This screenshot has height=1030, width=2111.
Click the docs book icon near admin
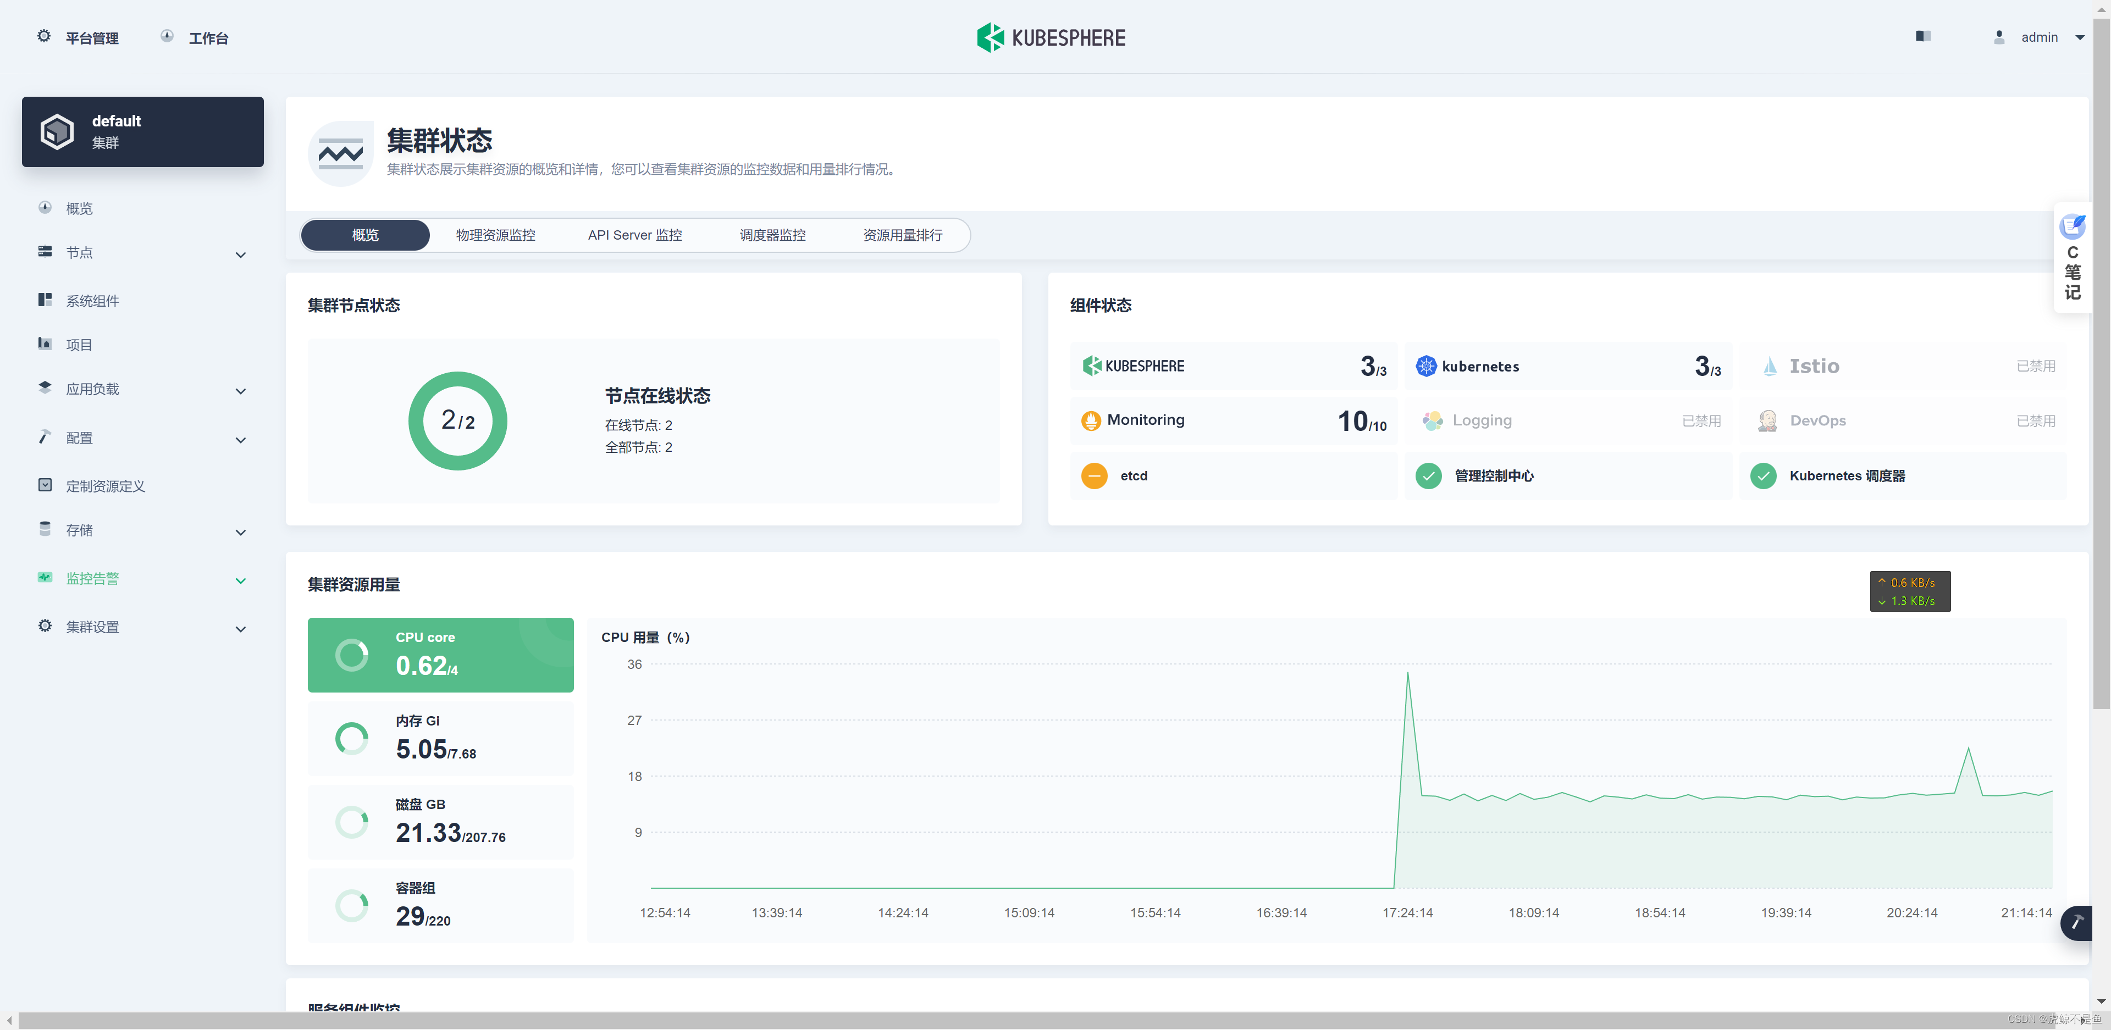[1922, 36]
